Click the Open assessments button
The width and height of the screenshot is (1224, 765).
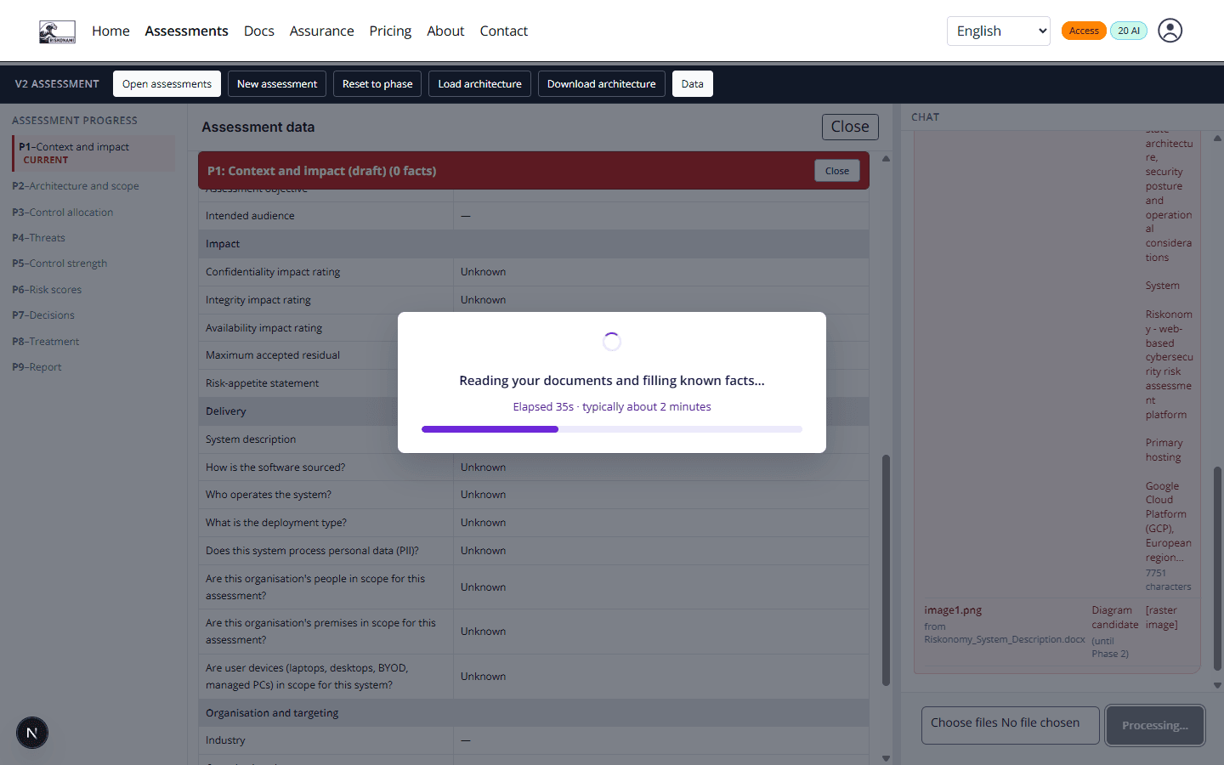(167, 84)
